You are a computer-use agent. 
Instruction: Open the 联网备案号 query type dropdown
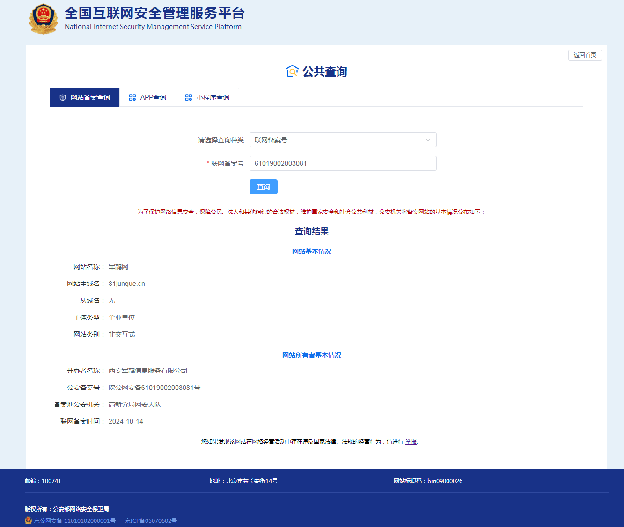(343, 140)
